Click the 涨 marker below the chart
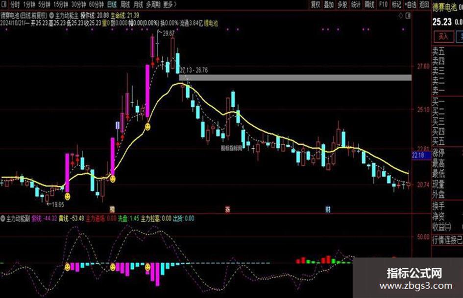The image size is (463, 298). pyautogui.click(x=228, y=209)
